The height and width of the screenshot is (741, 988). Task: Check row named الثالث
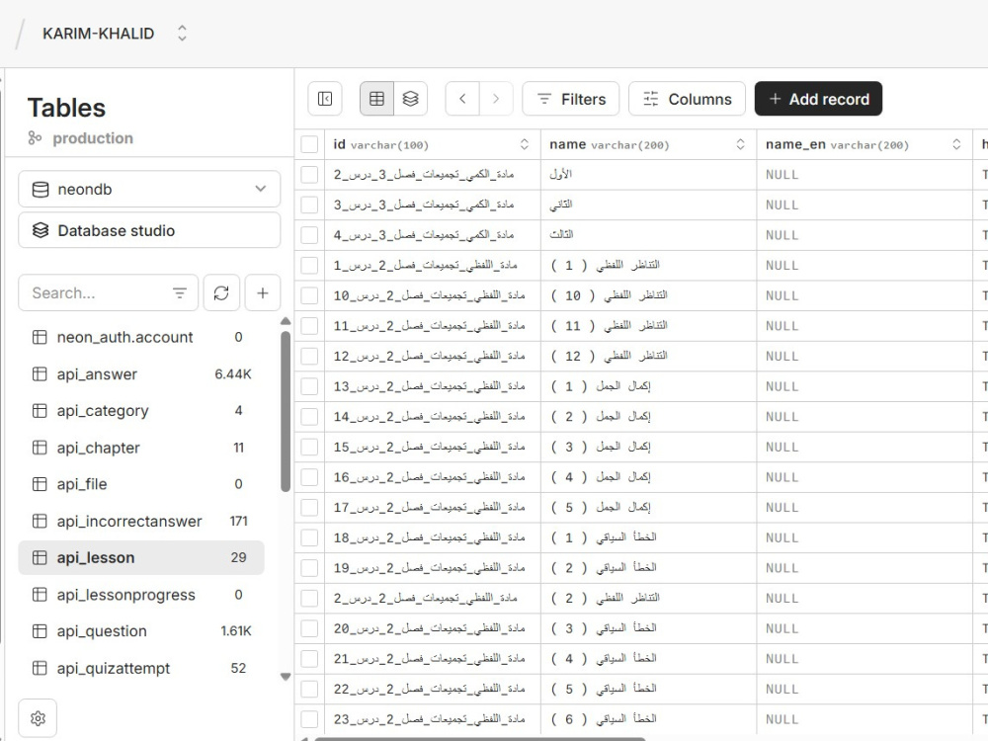coord(309,235)
